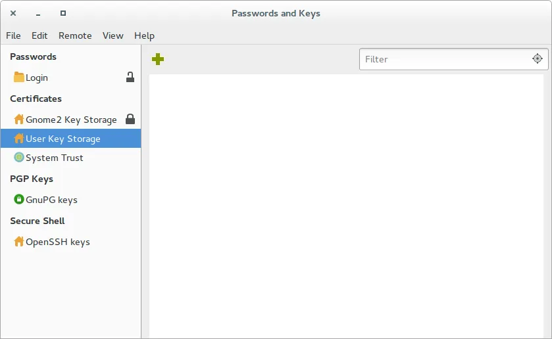Screen dimensions: 552x339
Task: Select GnuPG keys text
Action: (51, 200)
